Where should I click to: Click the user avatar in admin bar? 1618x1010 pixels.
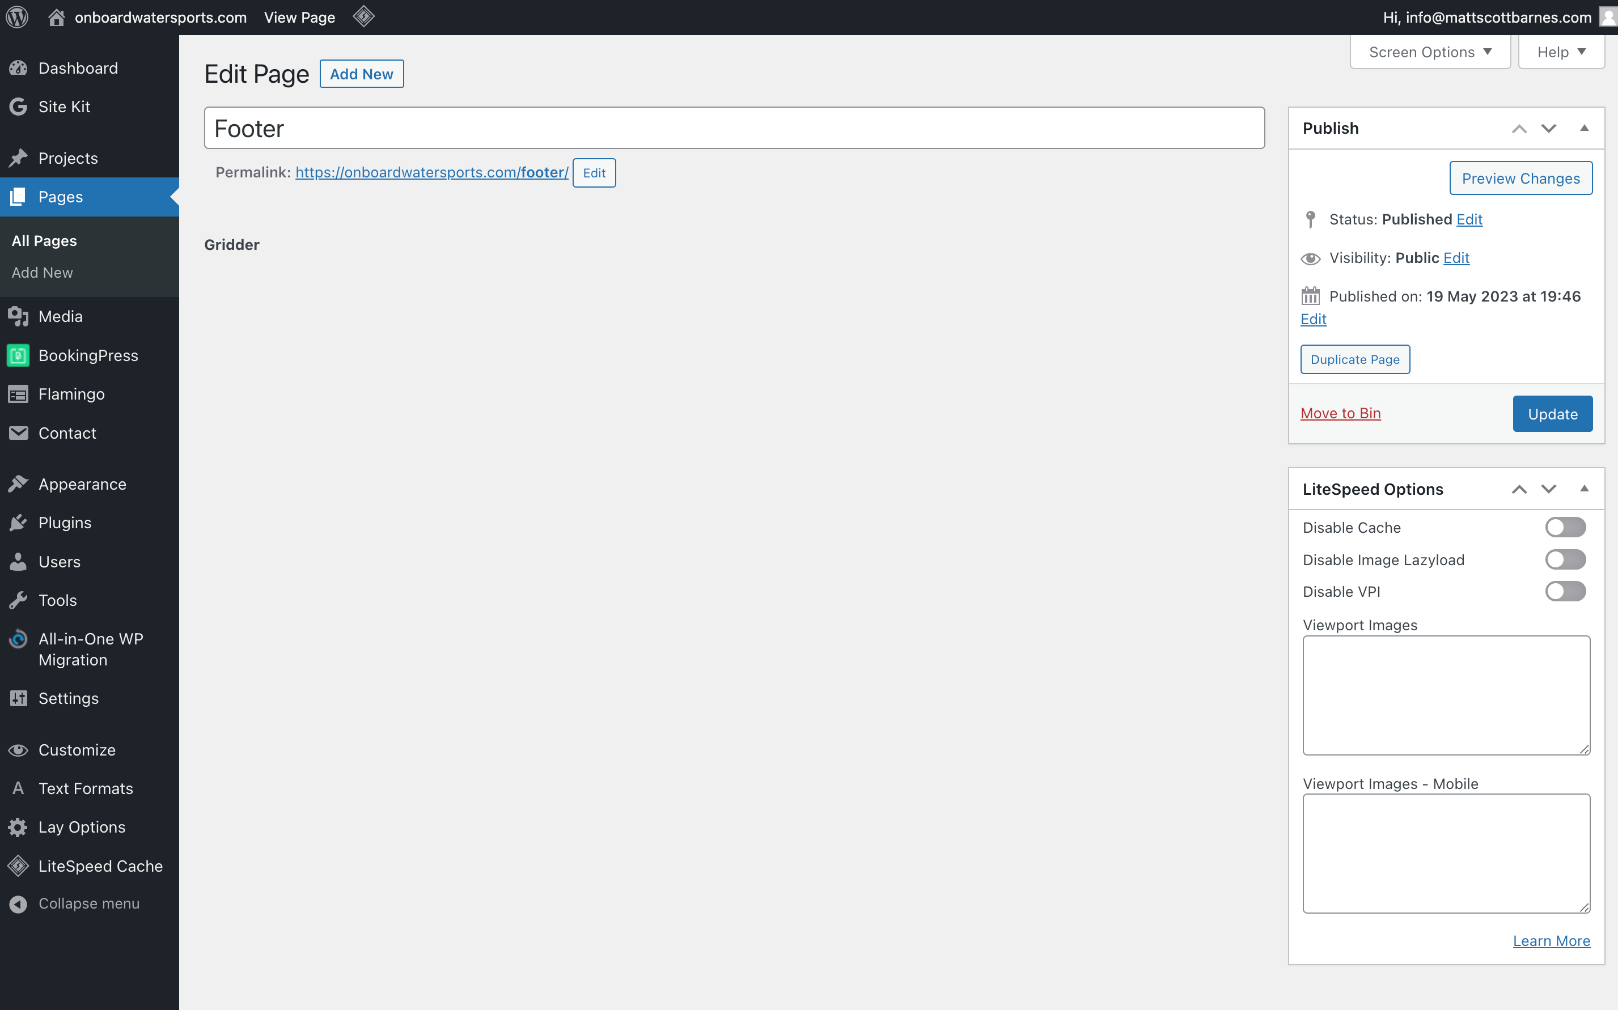(x=1608, y=18)
